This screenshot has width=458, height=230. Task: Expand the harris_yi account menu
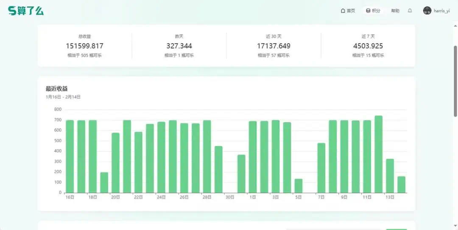(441, 11)
